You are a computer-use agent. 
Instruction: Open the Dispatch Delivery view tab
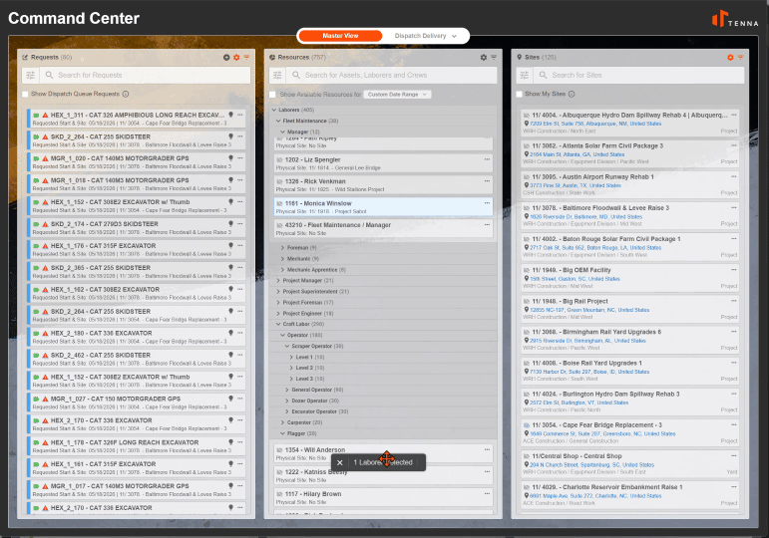click(425, 36)
